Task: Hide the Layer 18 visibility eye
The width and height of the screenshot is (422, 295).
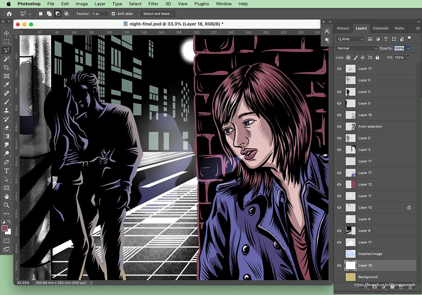Action: 339,265
